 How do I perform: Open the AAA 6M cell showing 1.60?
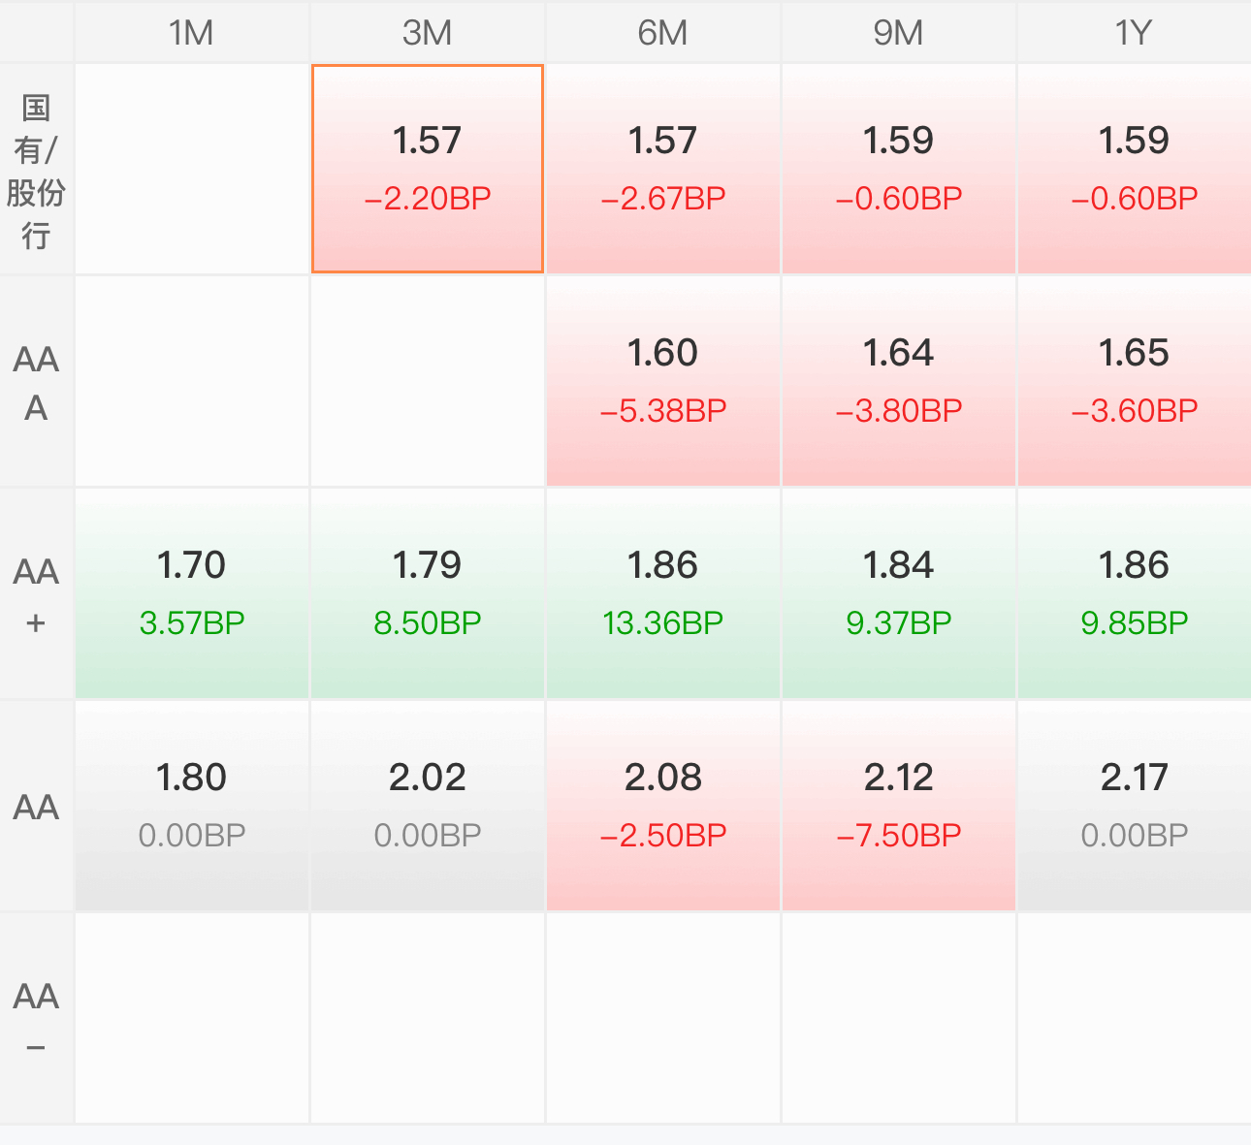pyautogui.click(x=663, y=382)
